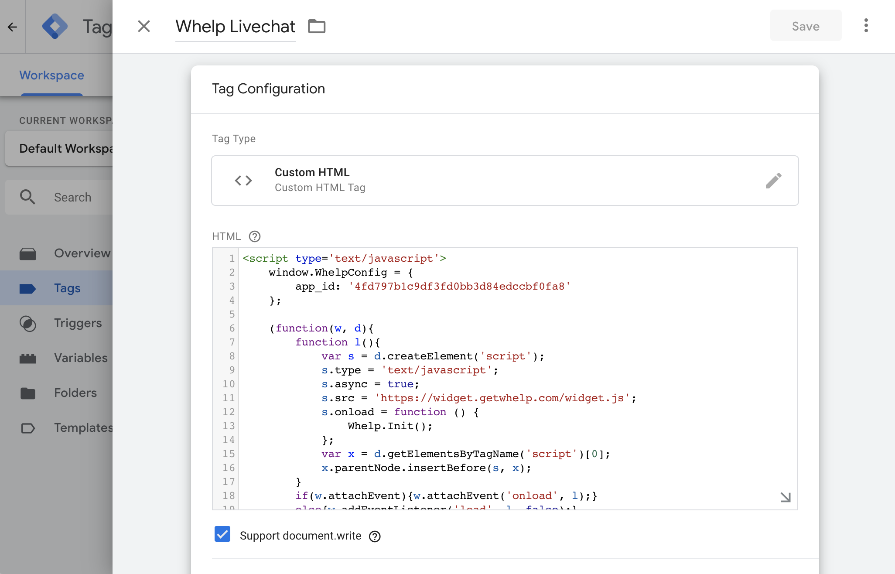
Task: Open the Overview section
Action: 56,253
